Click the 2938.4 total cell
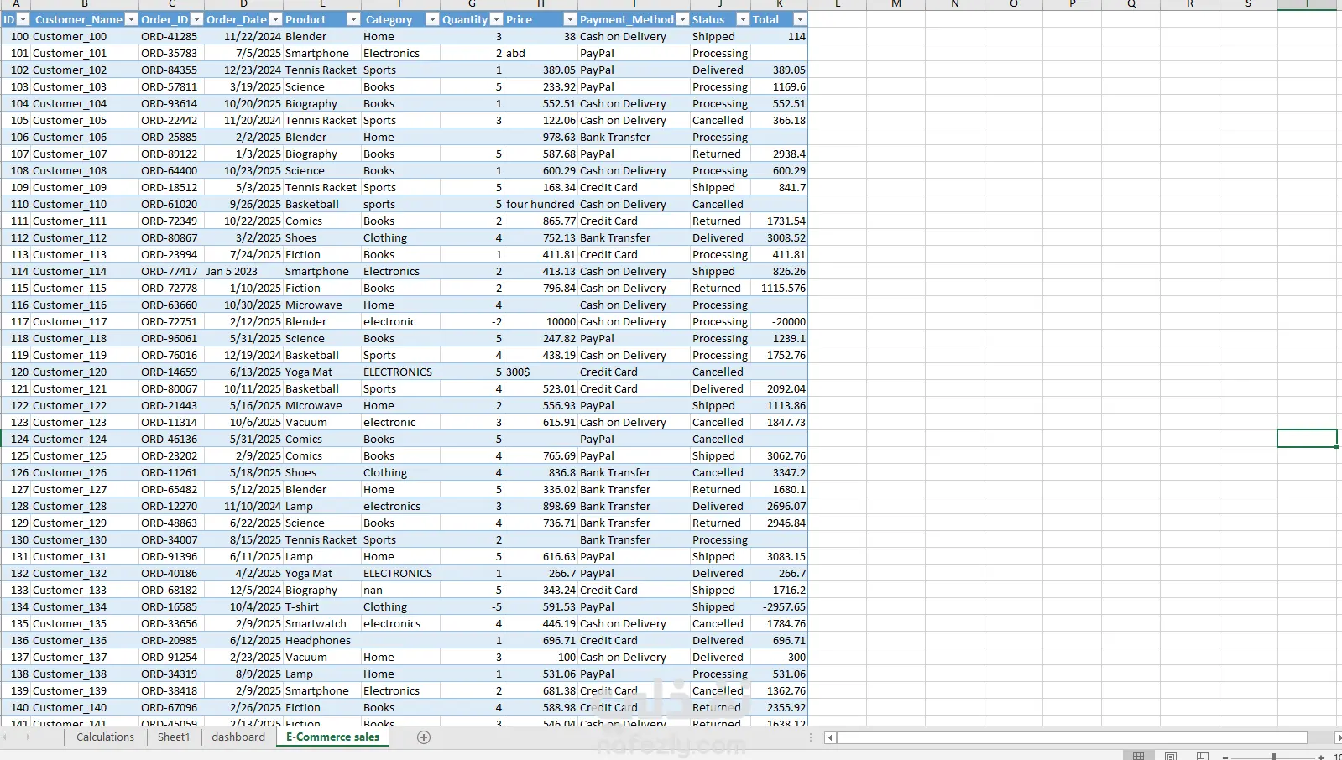The height and width of the screenshot is (760, 1342). point(780,154)
